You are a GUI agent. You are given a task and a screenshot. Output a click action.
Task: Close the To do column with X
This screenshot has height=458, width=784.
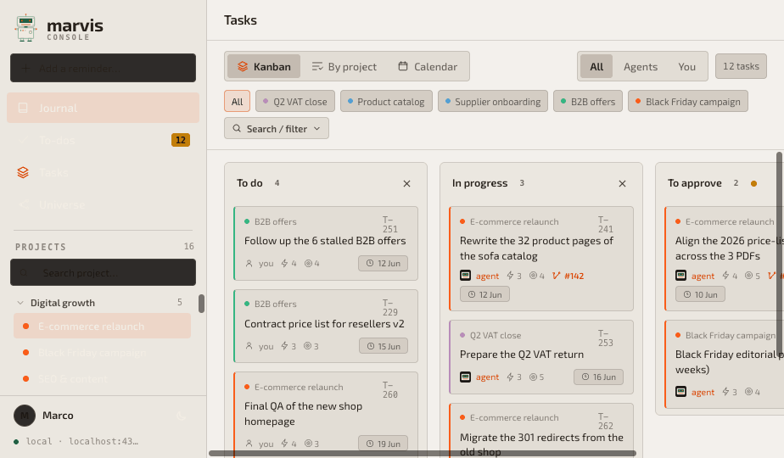click(407, 183)
